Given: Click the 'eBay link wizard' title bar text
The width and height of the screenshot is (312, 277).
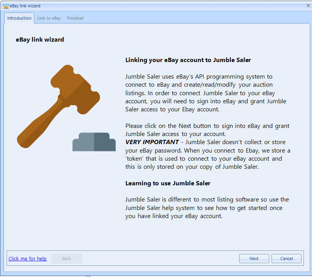Looking at the screenshot, I should coord(25,6).
